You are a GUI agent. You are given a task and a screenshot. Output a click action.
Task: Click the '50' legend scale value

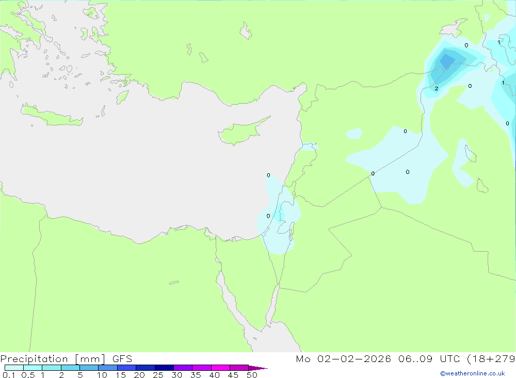point(252,375)
